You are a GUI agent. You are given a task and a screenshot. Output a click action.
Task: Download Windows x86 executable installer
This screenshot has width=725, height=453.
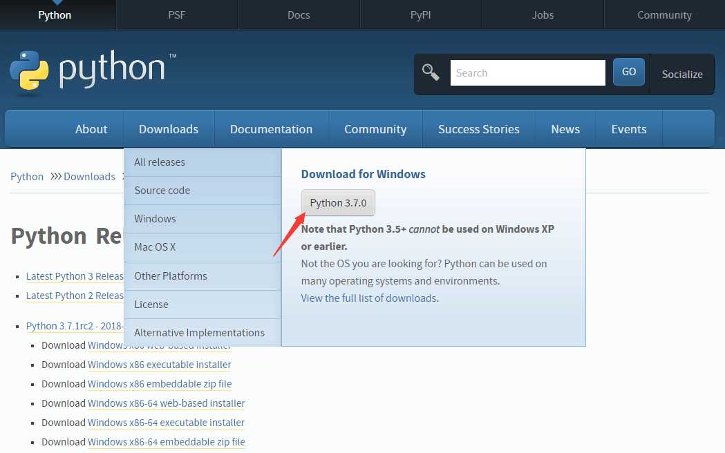(160, 365)
